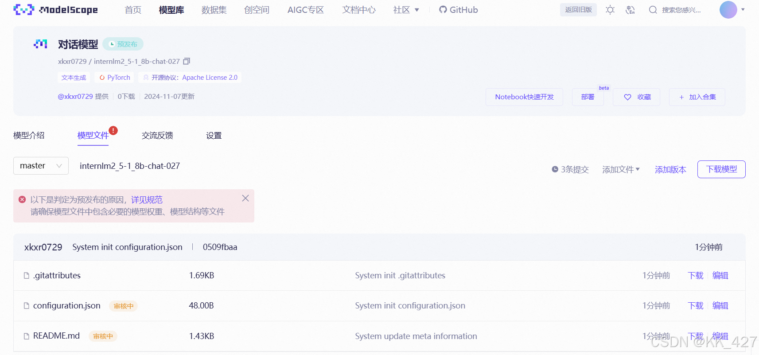
Task: Switch to 设置 tab
Action: [x=214, y=136]
